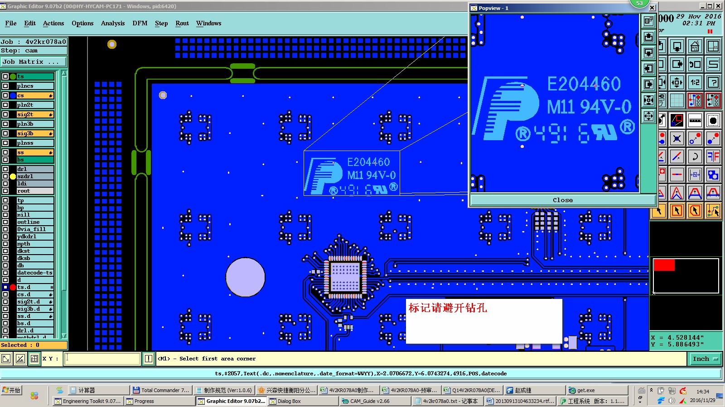
Task: Click the X Y coordinate input field
Action: click(x=103, y=359)
